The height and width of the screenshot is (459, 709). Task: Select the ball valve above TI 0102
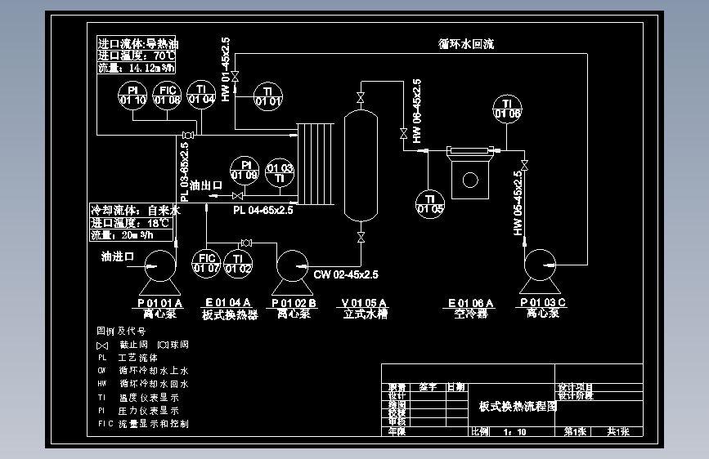pos(246,243)
